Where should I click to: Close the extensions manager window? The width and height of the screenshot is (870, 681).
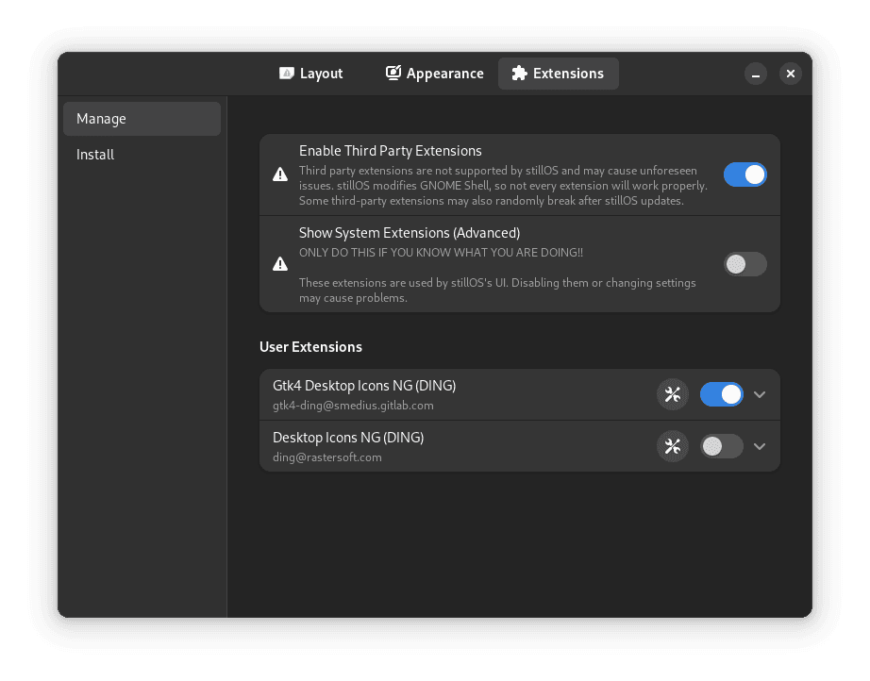pos(791,74)
